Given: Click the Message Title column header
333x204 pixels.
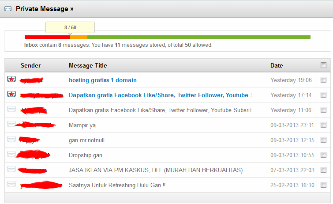Looking at the screenshot, I should click(x=88, y=65).
